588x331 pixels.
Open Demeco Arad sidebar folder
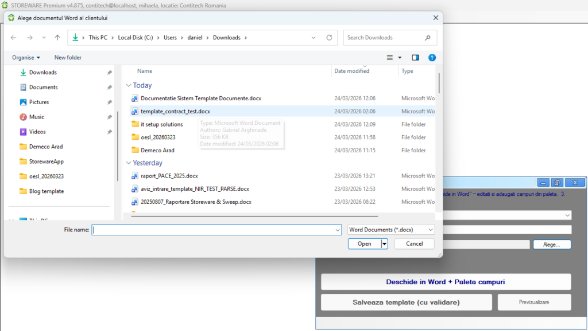pos(46,147)
